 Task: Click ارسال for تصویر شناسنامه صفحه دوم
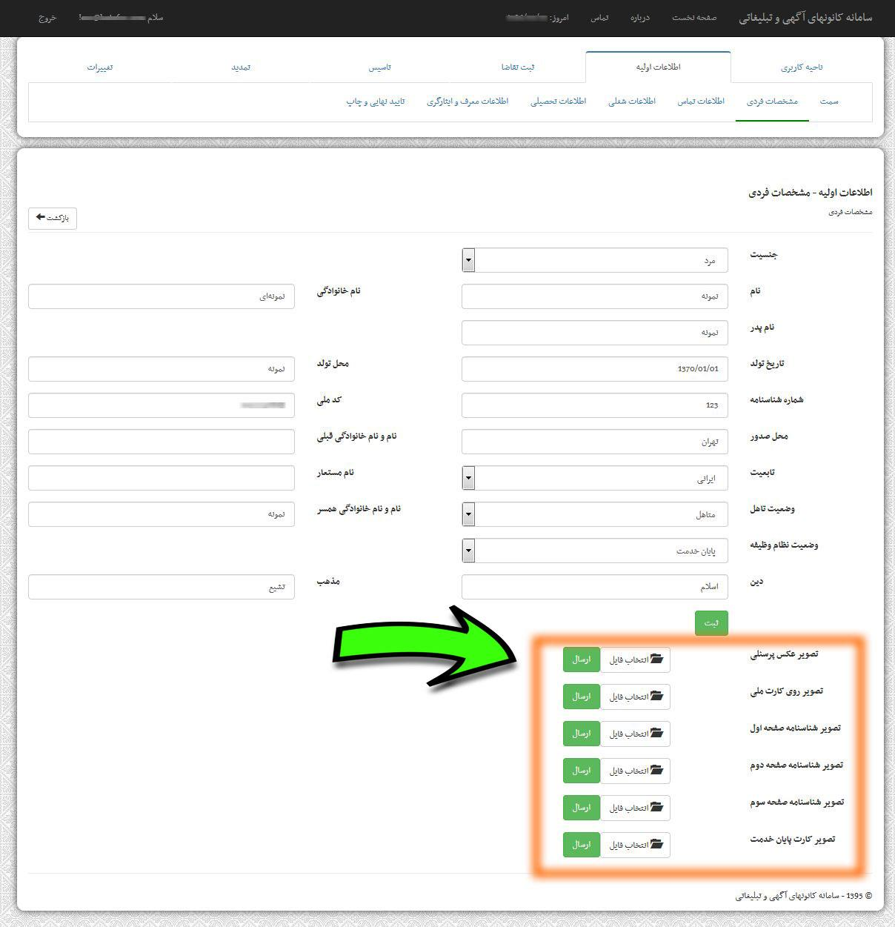[582, 771]
